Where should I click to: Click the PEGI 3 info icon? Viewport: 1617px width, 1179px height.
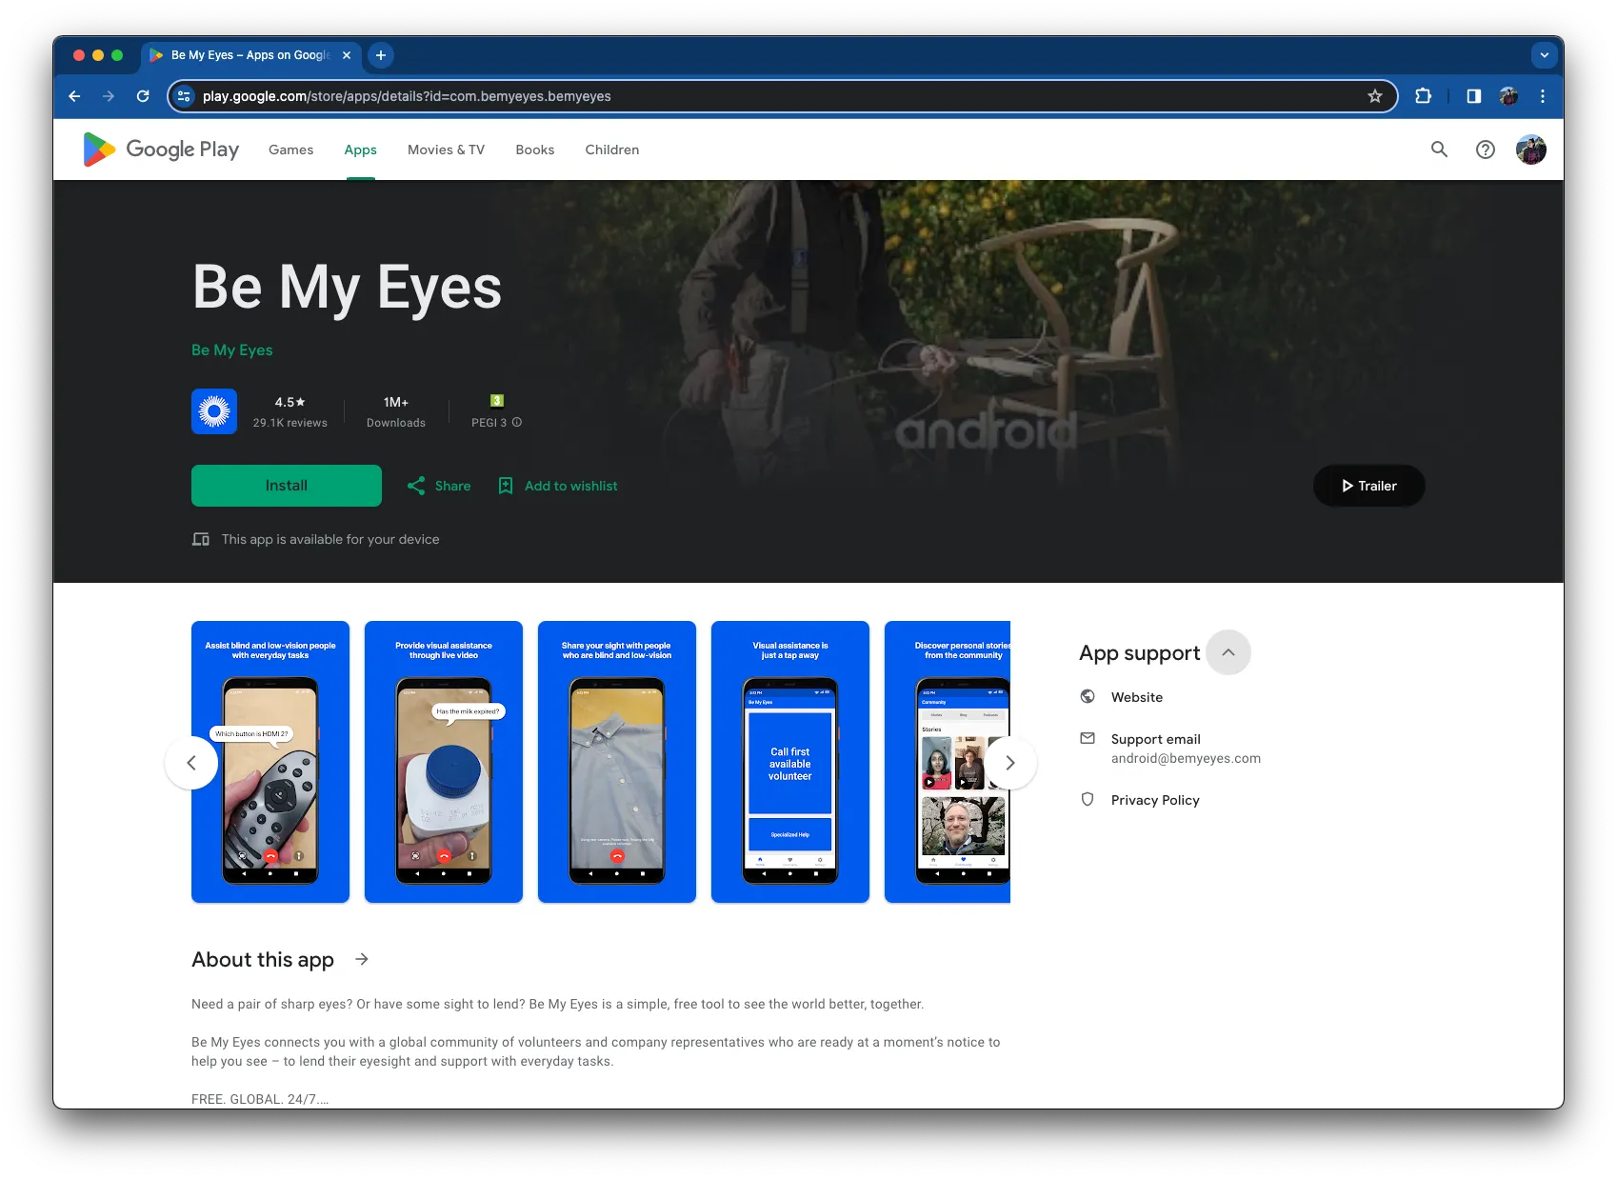[x=517, y=422]
